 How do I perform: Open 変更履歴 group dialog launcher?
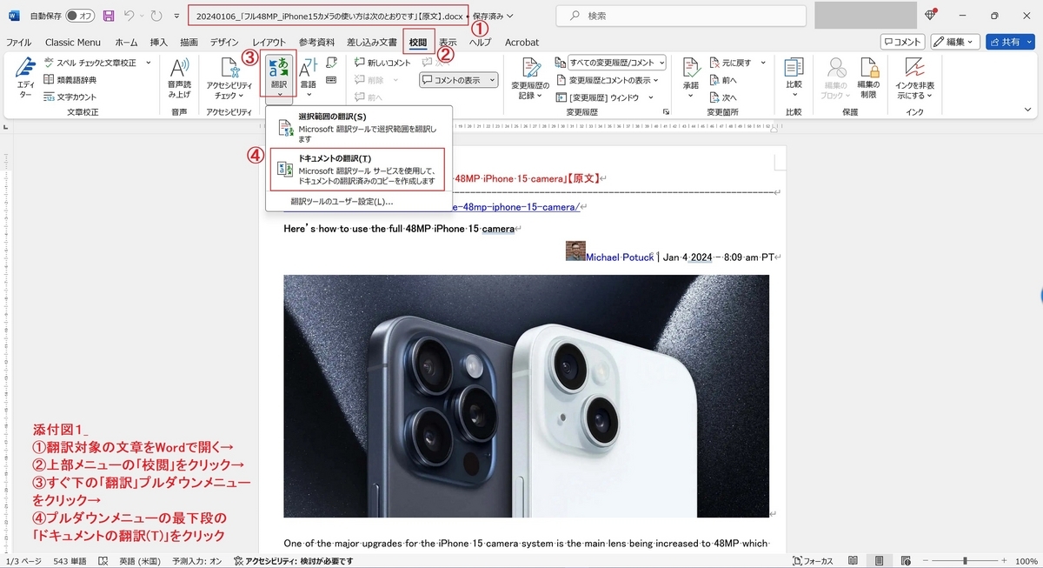pyautogui.click(x=666, y=112)
